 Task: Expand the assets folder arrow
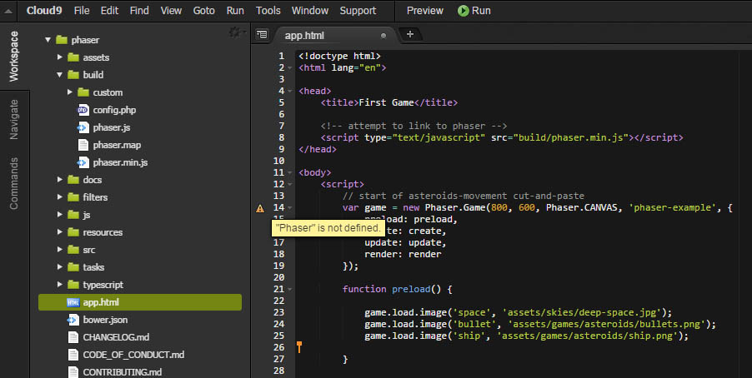coord(59,57)
